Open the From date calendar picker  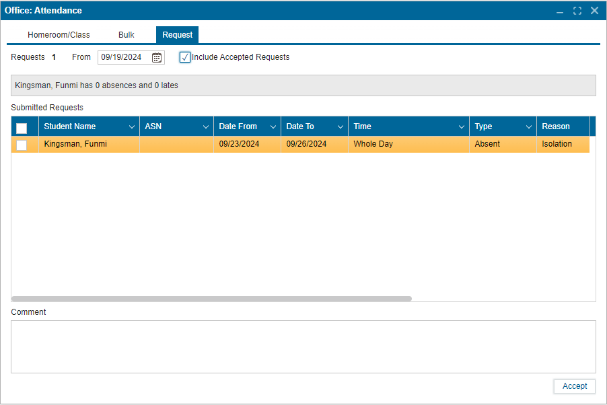point(157,58)
